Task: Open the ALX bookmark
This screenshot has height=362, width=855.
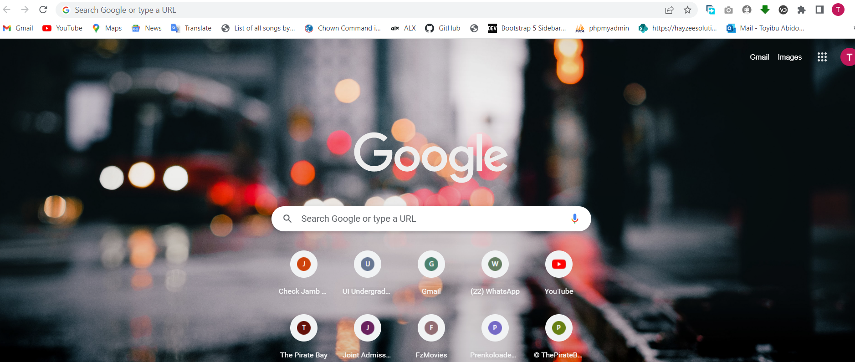Action: tap(404, 28)
